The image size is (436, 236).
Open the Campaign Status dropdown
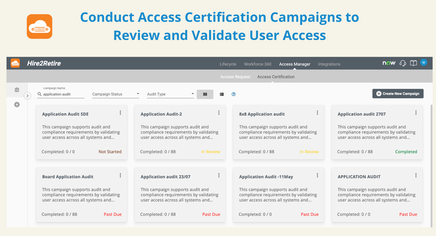click(x=116, y=94)
